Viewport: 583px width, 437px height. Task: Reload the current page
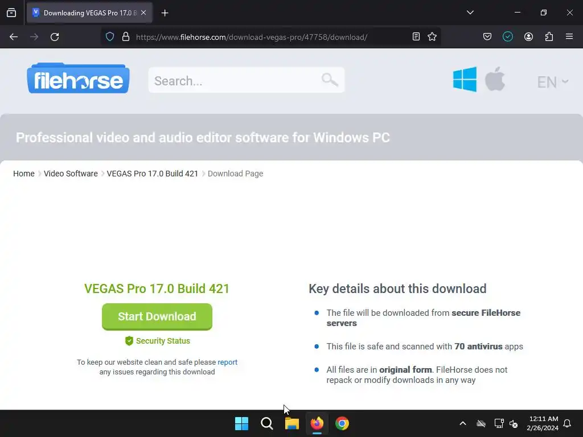point(55,37)
